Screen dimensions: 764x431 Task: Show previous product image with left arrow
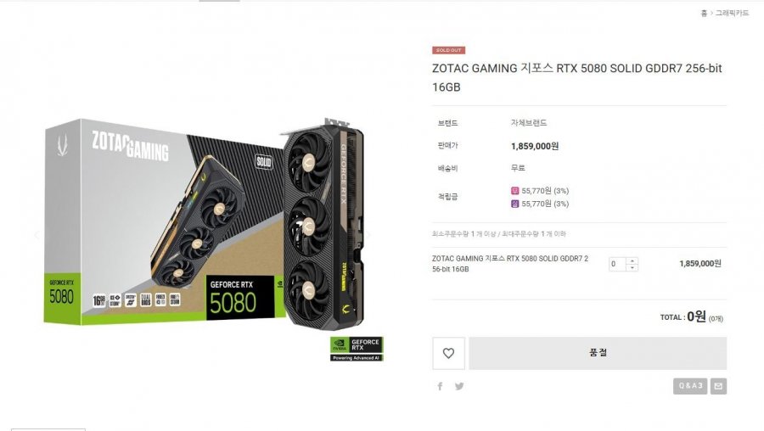click(x=37, y=235)
